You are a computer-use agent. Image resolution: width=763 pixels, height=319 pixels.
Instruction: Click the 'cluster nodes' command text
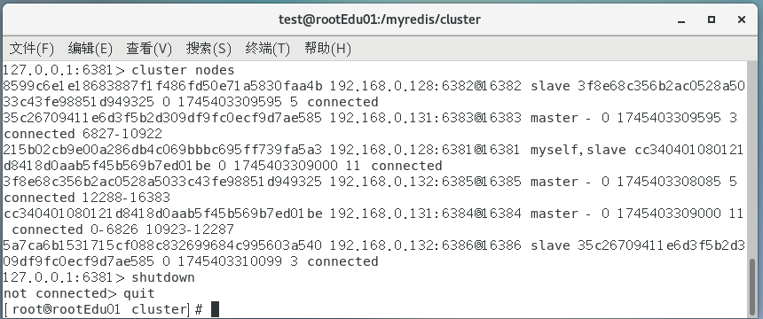pos(183,70)
